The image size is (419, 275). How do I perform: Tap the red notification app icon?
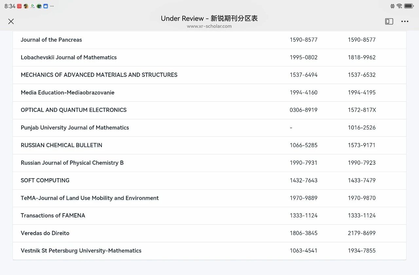click(x=19, y=6)
